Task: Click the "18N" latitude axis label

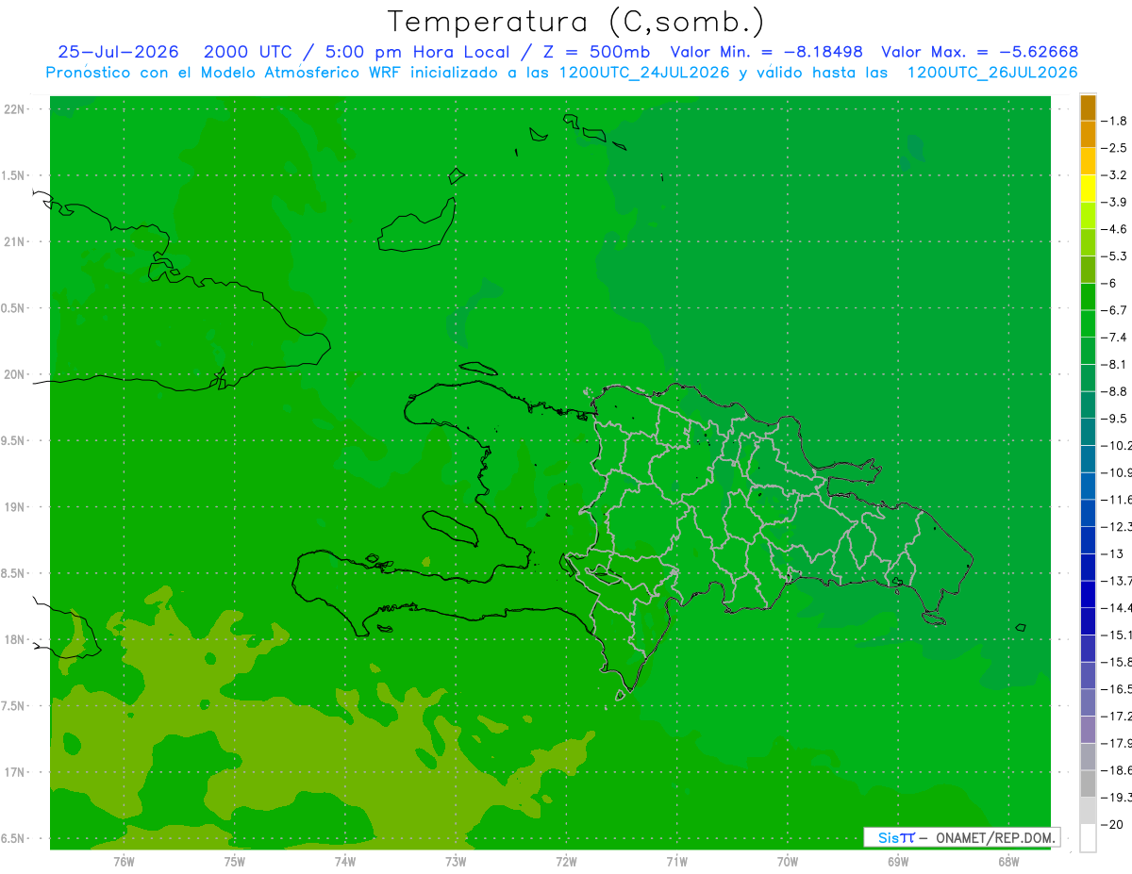Action: click(14, 640)
